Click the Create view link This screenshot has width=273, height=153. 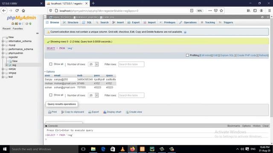(x=134, y=112)
